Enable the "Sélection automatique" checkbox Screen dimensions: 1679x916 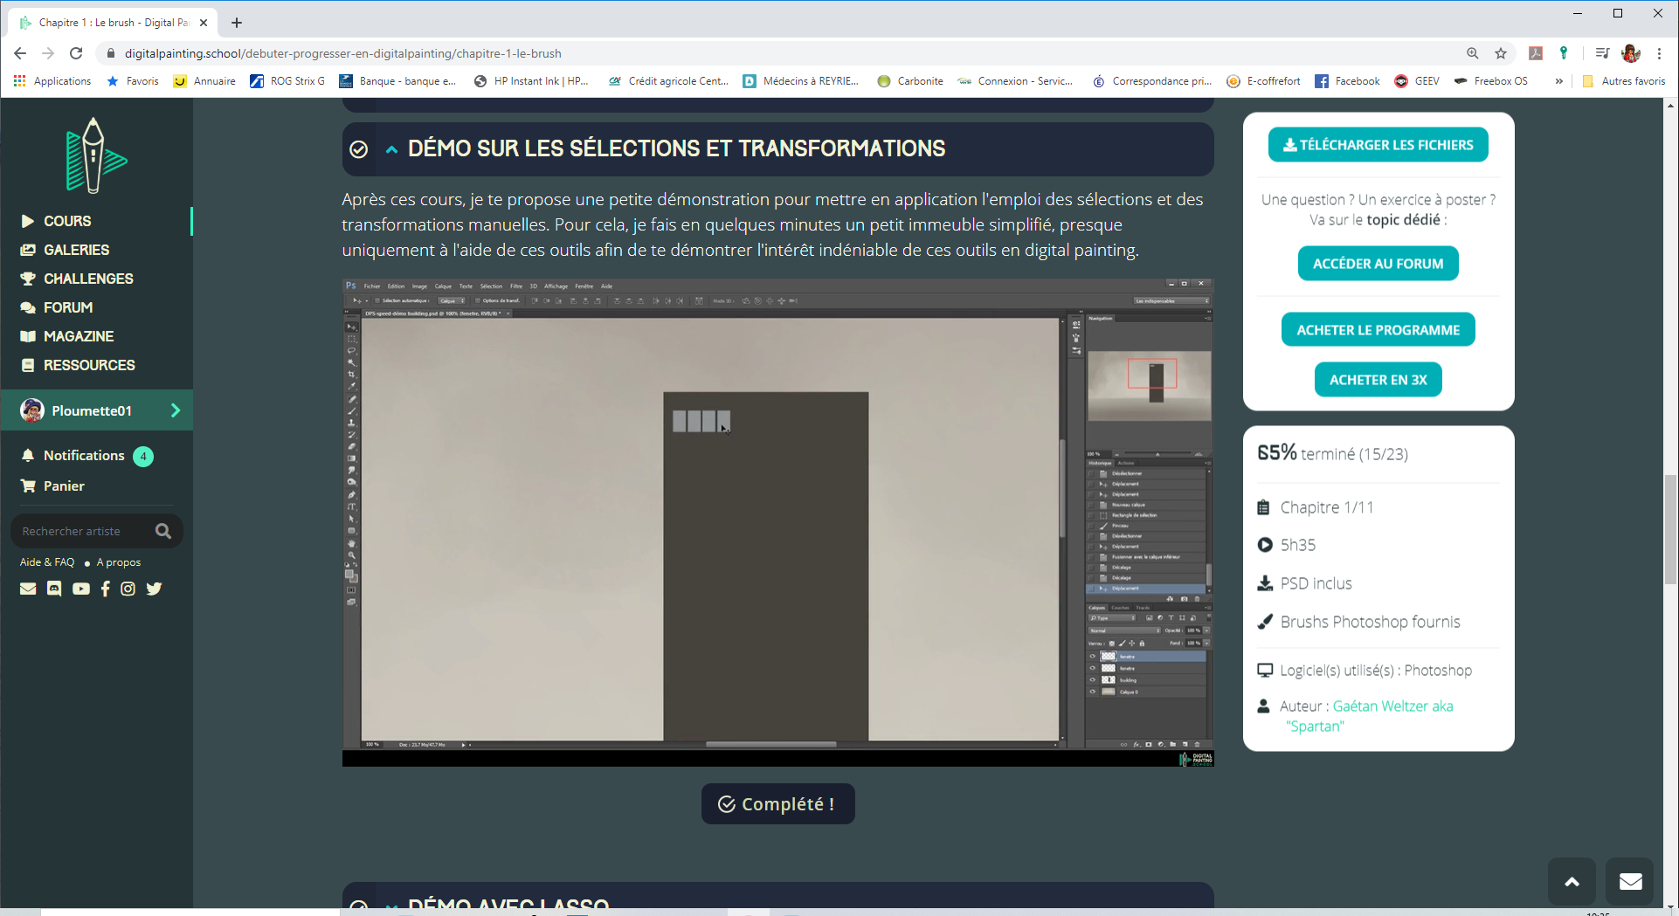377,300
